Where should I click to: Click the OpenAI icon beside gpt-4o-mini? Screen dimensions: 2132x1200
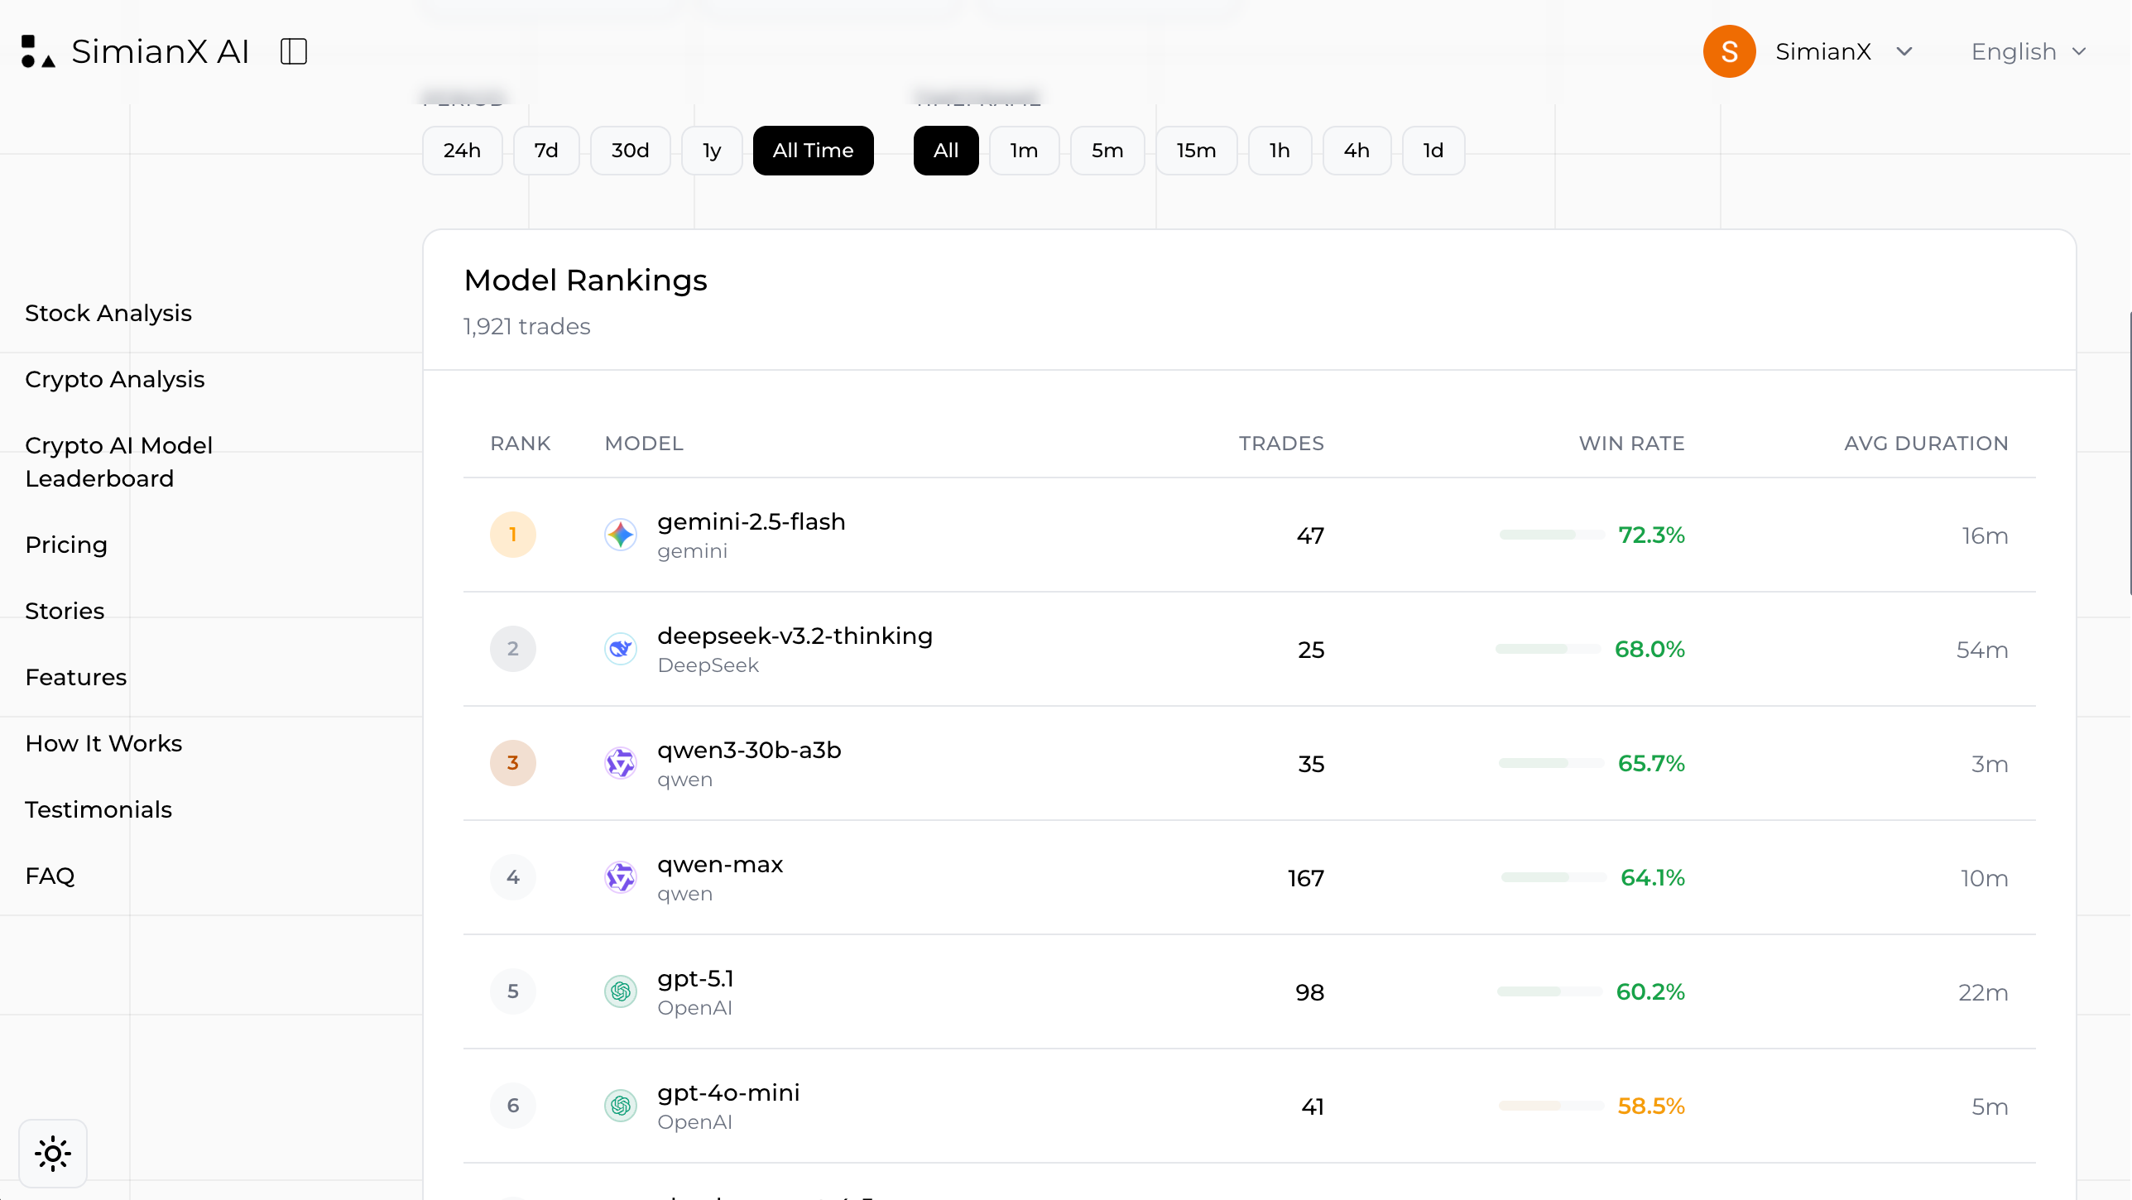[x=621, y=1106]
